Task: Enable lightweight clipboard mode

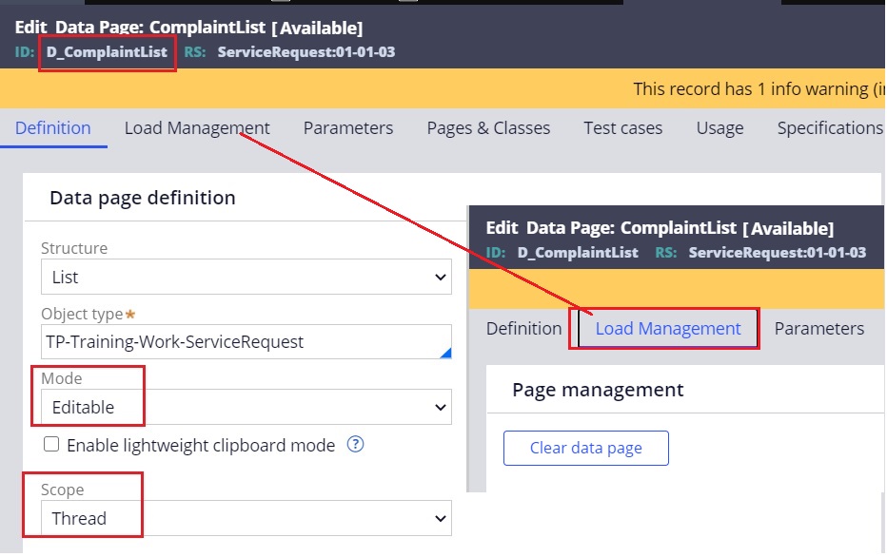Action: coord(50,444)
